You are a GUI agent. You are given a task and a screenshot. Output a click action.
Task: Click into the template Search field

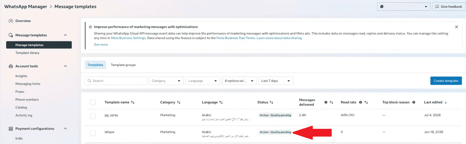point(116,81)
